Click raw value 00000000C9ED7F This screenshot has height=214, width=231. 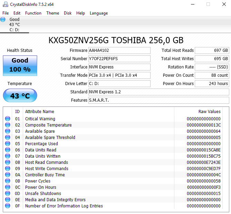click(x=204, y=168)
